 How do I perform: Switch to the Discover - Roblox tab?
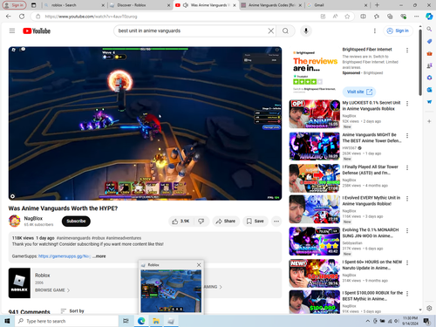pyautogui.click(x=140, y=5)
